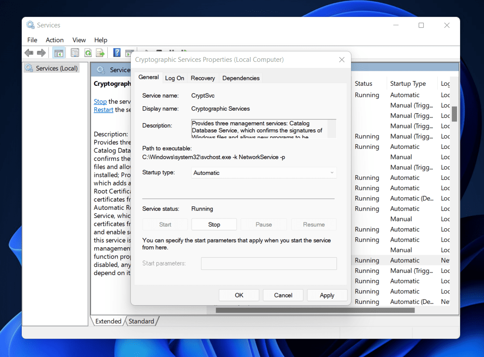Sort the list by Status column header

[363, 84]
